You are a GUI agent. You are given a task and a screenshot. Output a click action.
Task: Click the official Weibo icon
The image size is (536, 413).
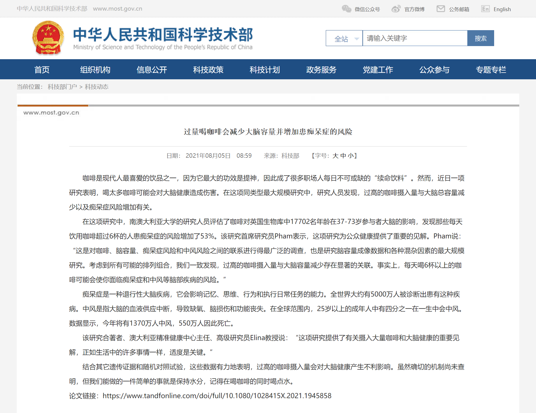click(x=396, y=9)
